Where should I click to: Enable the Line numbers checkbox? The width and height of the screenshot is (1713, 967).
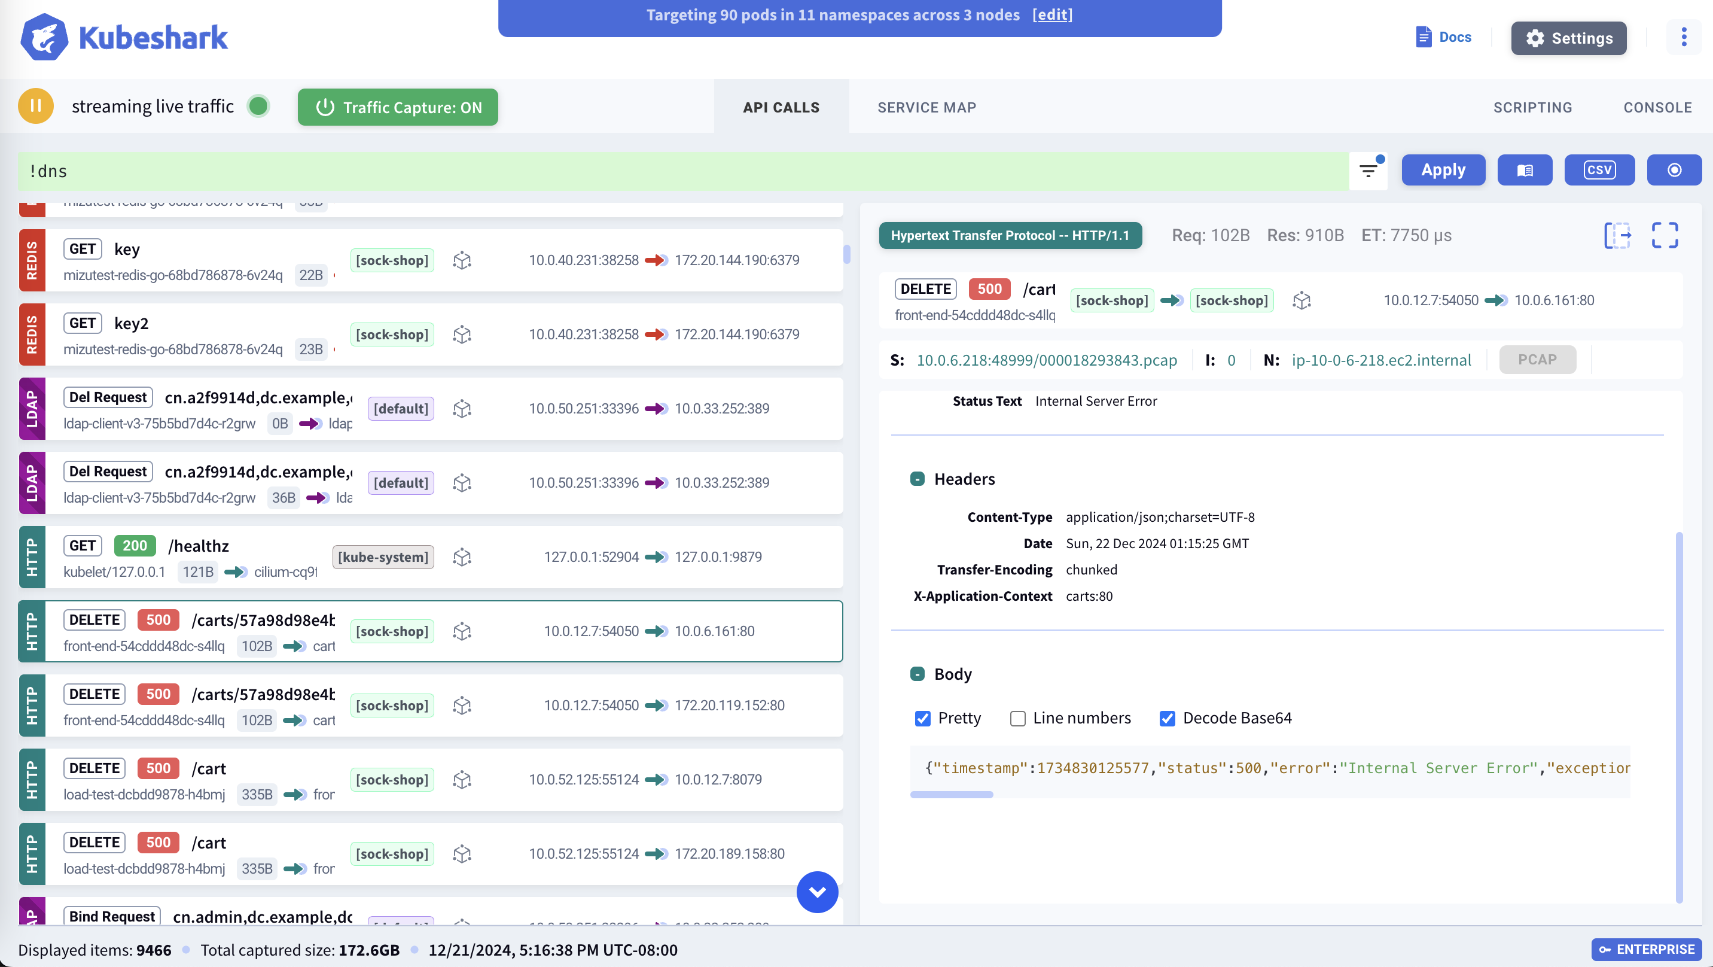1017,718
